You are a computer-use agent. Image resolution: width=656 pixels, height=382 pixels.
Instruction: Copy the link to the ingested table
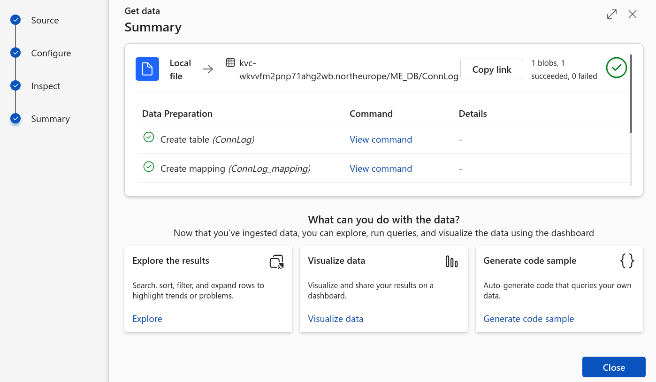click(492, 69)
